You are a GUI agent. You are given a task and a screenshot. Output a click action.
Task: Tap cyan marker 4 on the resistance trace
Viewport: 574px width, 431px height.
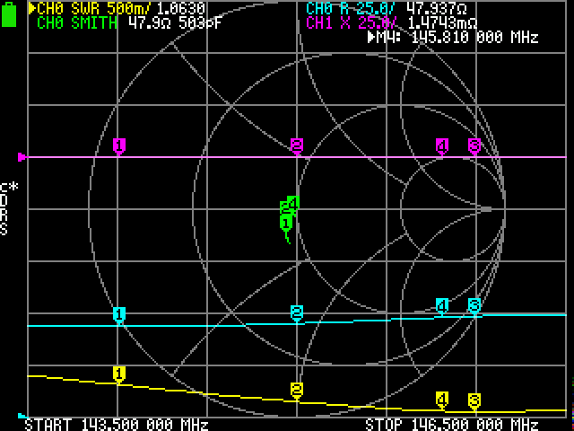point(441,306)
